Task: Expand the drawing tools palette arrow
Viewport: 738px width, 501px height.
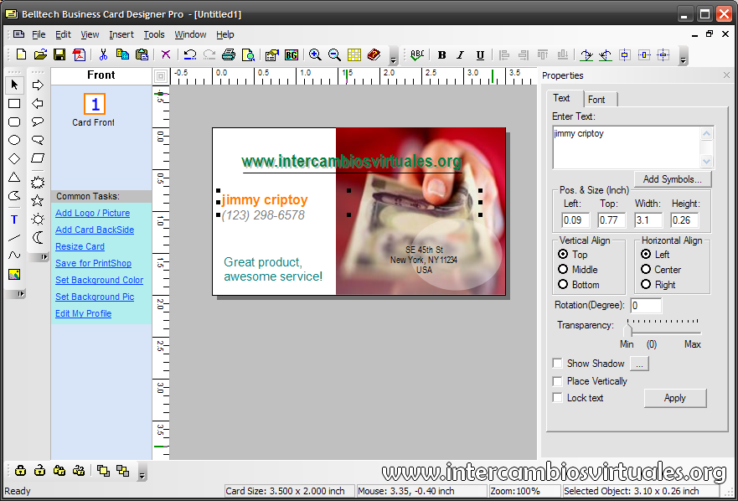Action: pos(21,294)
